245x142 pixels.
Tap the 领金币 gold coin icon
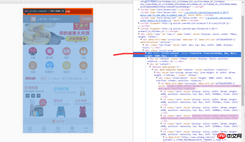[66, 65]
